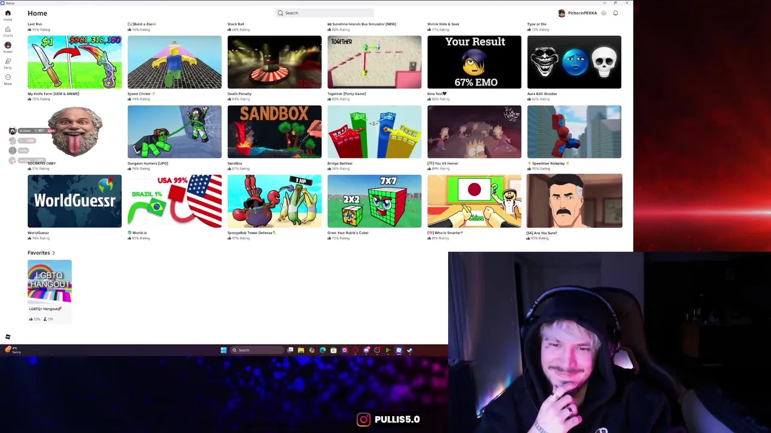Open Socrates Obby game thumbnail
Image resolution: width=771 pixels, height=433 pixels.
(75, 132)
